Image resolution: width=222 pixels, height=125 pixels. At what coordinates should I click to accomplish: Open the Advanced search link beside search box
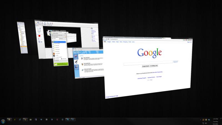pyautogui.click(x=176, y=61)
